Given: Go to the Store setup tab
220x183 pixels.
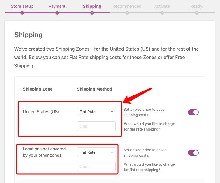Looking at the screenshot, I should coord(22,6).
